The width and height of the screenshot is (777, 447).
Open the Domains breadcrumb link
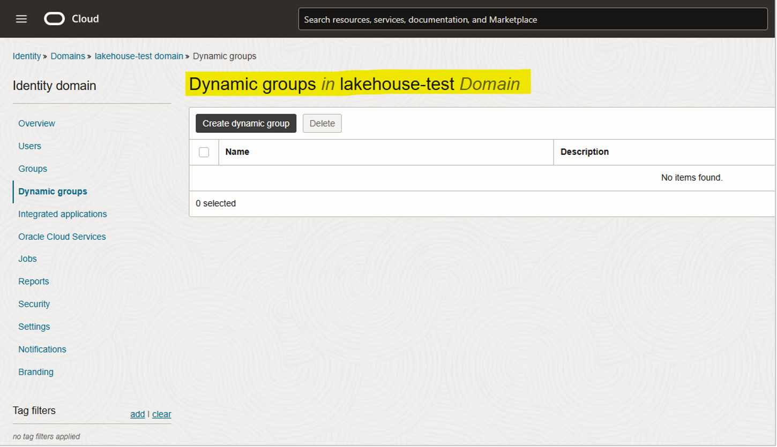tap(68, 56)
